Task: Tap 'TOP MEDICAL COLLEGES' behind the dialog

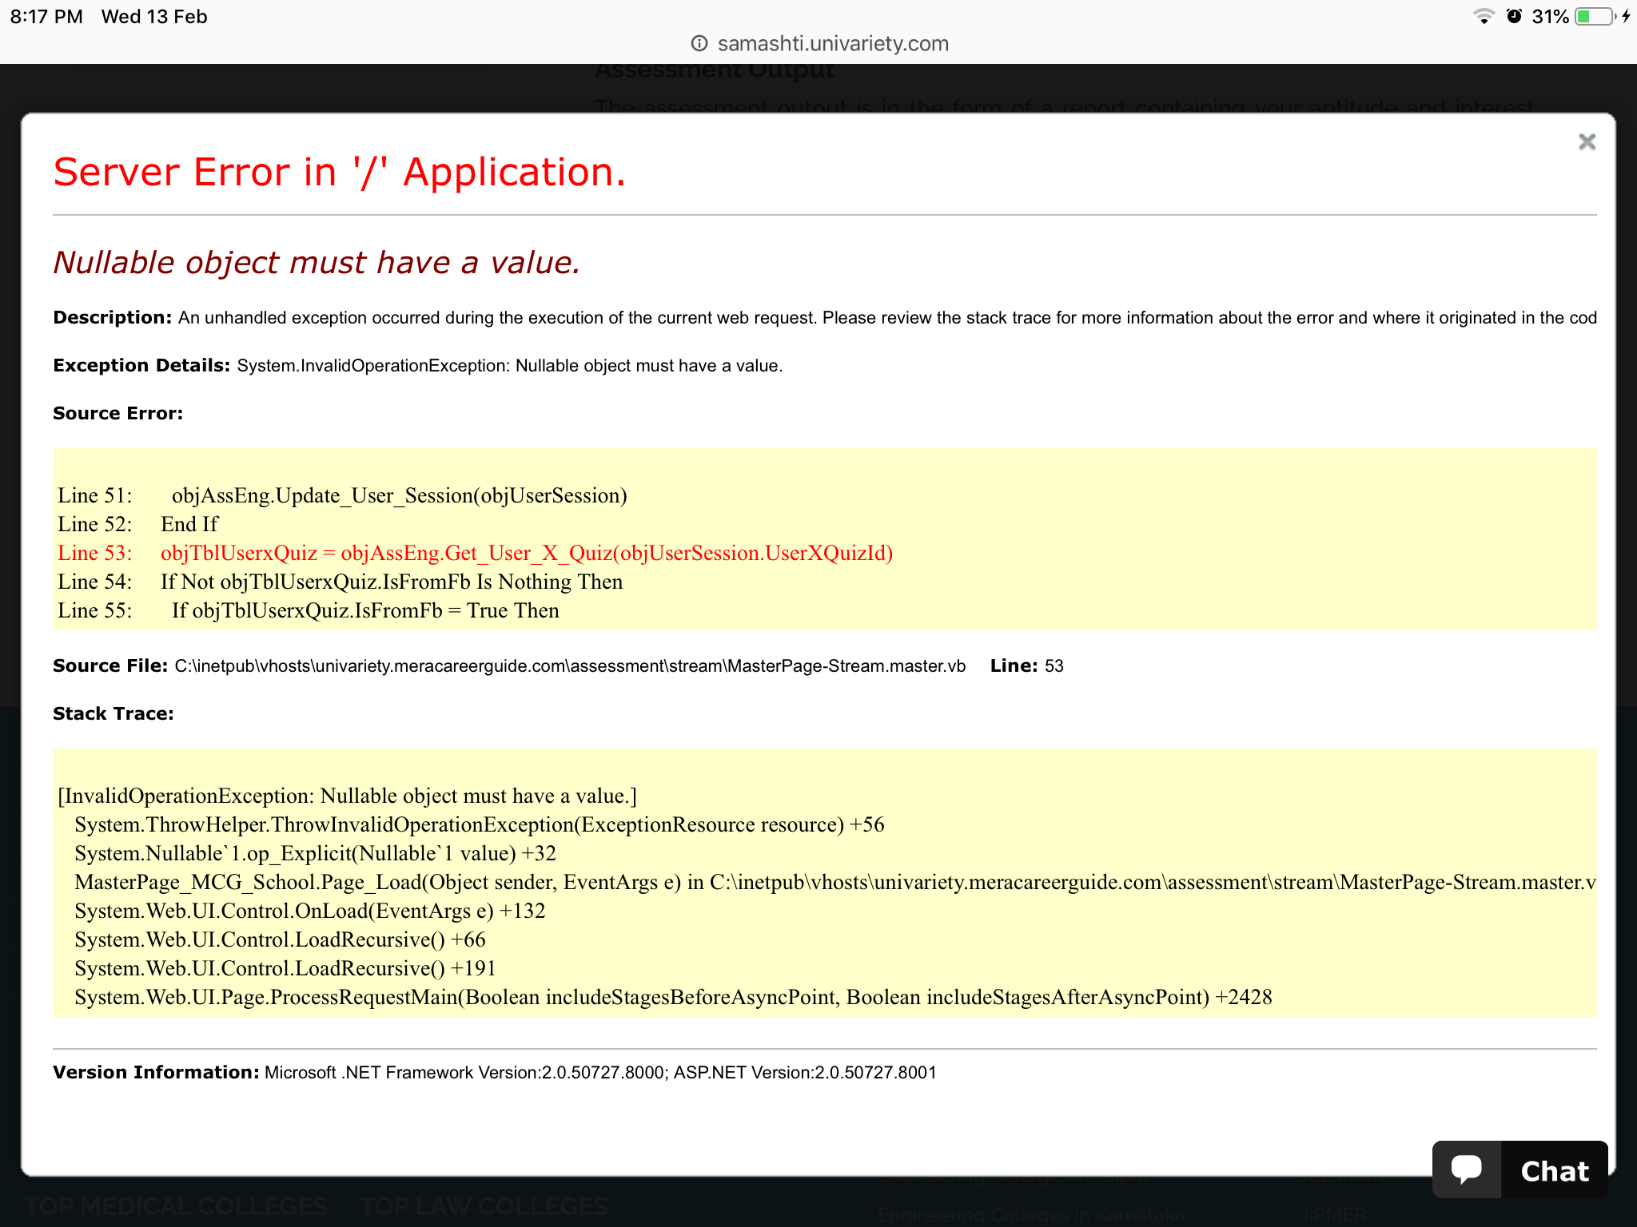Action: [x=176, y=1205]
